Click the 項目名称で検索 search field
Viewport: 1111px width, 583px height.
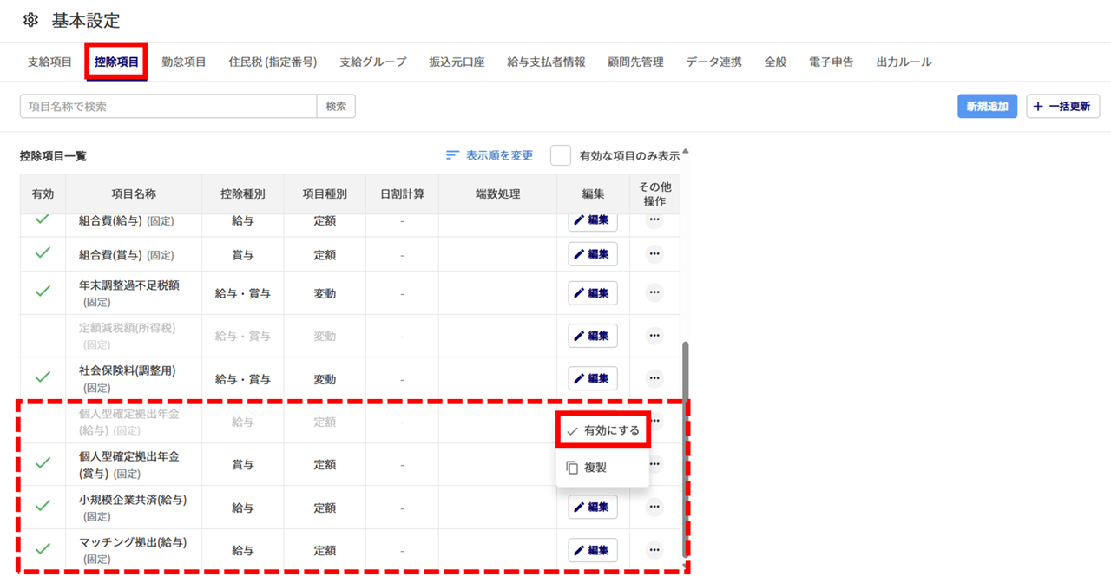coord(168,107)
